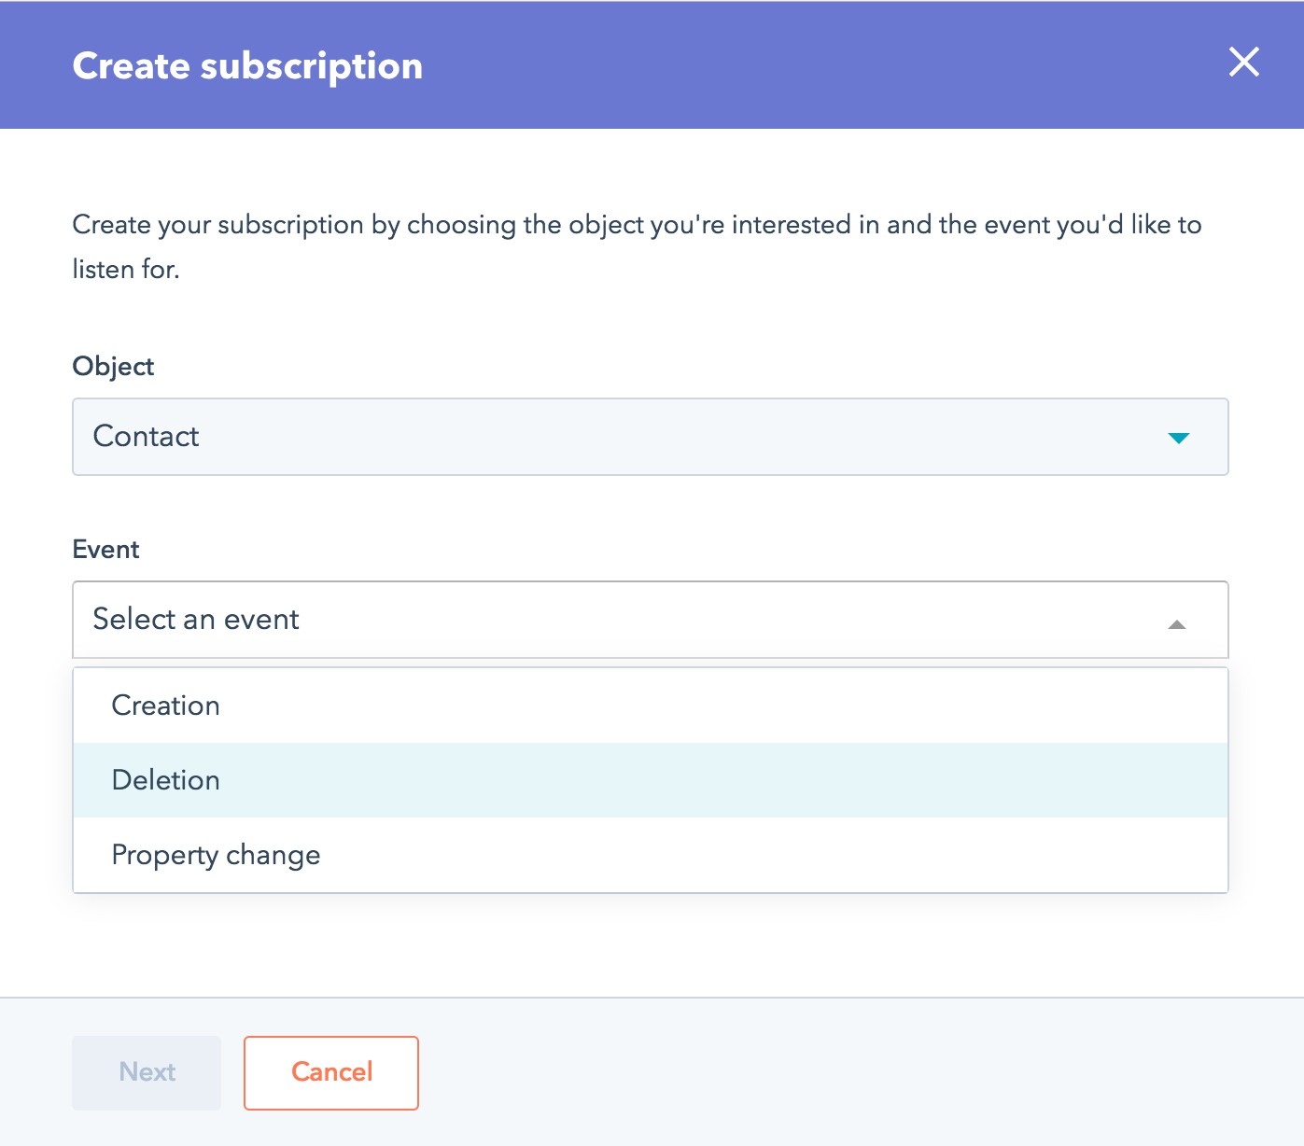Click the blank area below the Event options list
Image resolution: width=1304 pixels, height=1146 pixels.
tap(650, 944)
